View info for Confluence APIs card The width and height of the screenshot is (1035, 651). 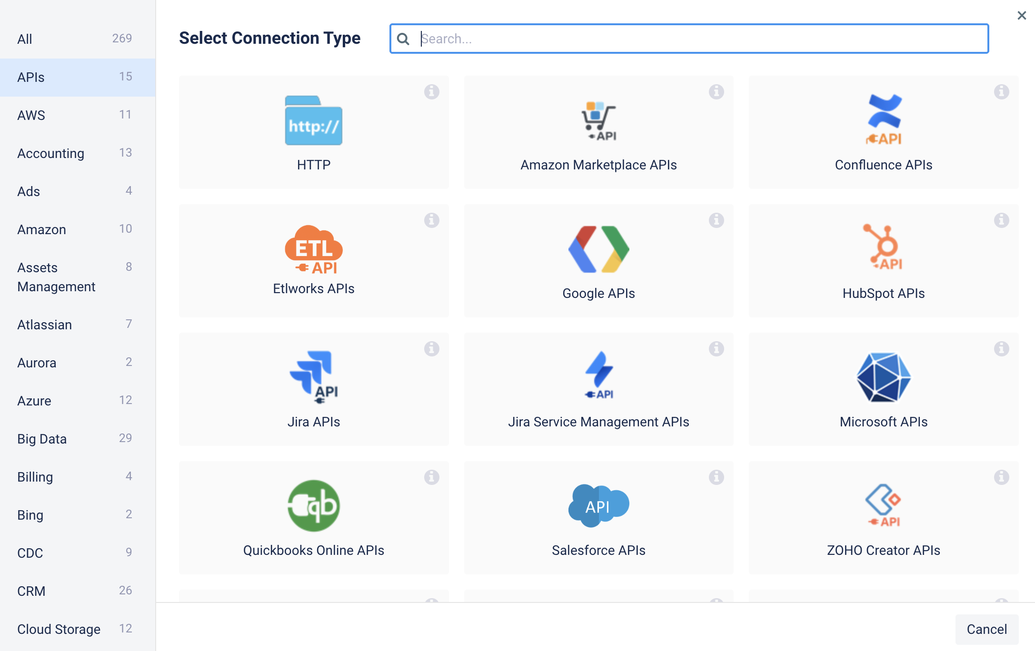pyautogui.click(x=1001, y=91)
